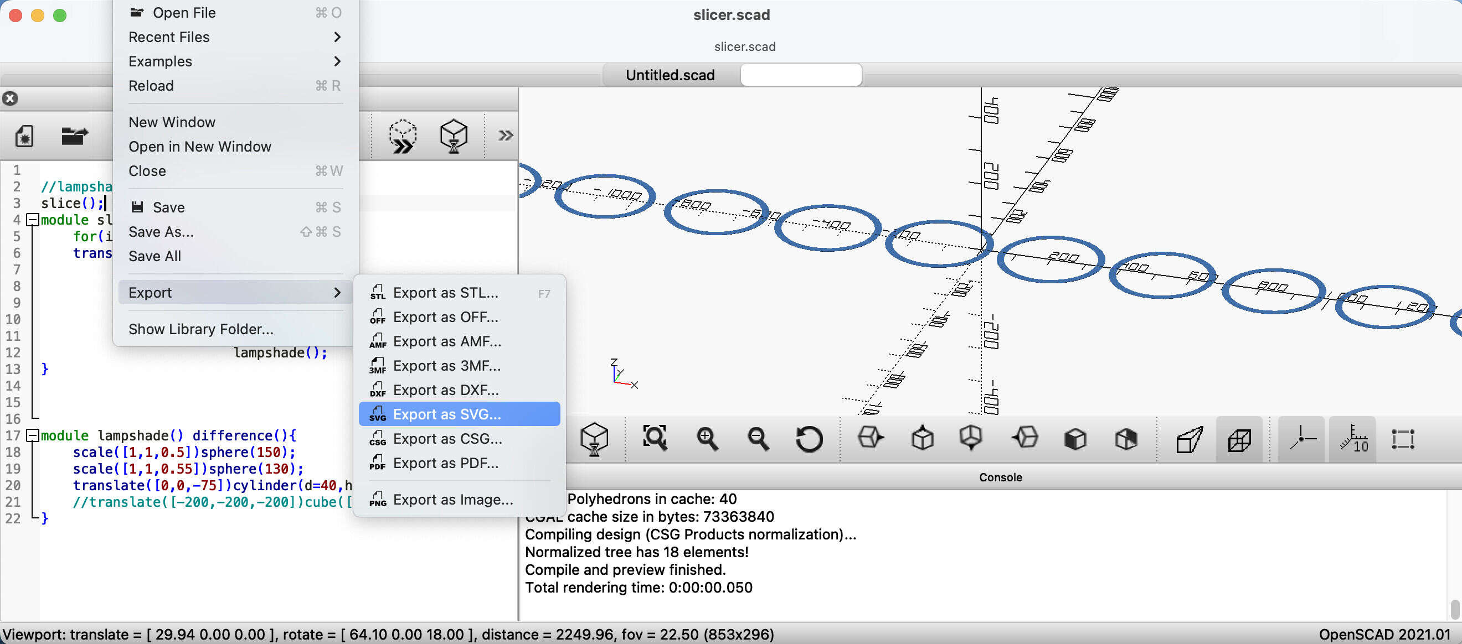
Task: Expand the Examples submenu
Action: (x=235, y=61)
